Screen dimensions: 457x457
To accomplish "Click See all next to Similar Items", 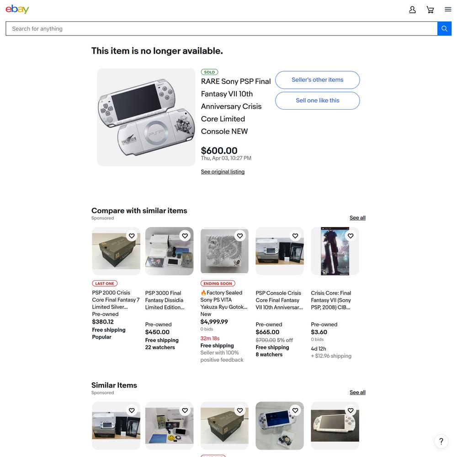I will pyautogui.click(x=357, y=392).
